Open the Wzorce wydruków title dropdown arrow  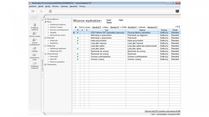tap(101, 21)
